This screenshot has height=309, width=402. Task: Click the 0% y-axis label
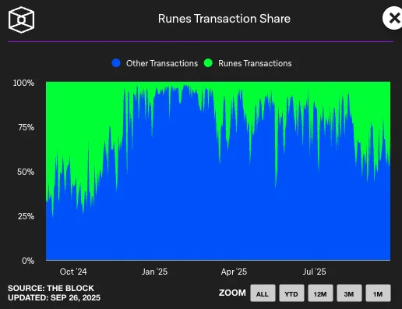28,261
